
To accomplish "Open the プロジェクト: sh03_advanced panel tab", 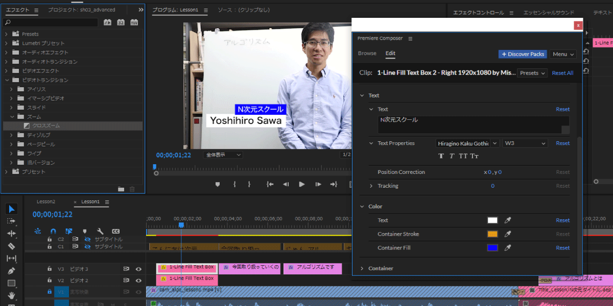I will click(x=82, y=10).
